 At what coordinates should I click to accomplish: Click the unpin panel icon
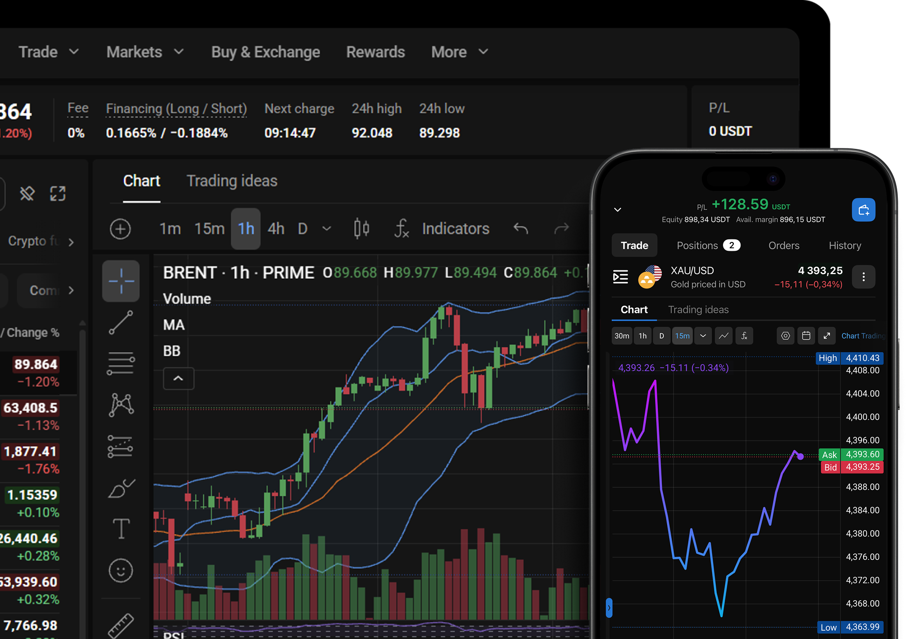coord(27,194)
